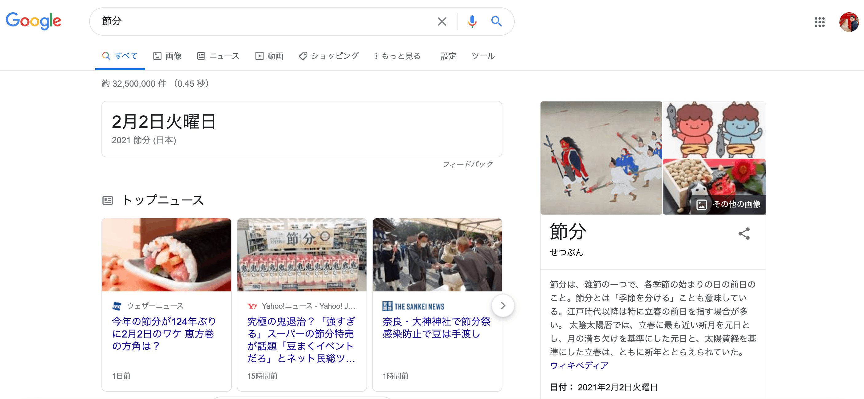Click the 2021 節分 (日本) subtitle
Screen dimensions: 864x399
pyautogui.click(x=144, y=140)
